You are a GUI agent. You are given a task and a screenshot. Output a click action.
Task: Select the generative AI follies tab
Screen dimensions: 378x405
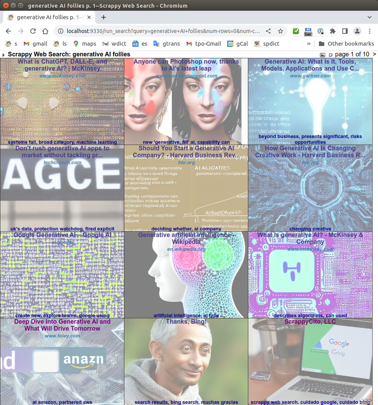pos(49,17)
